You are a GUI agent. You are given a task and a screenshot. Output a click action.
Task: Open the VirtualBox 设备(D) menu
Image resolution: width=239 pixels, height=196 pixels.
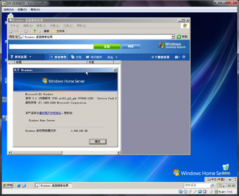[x=22, y=9]
